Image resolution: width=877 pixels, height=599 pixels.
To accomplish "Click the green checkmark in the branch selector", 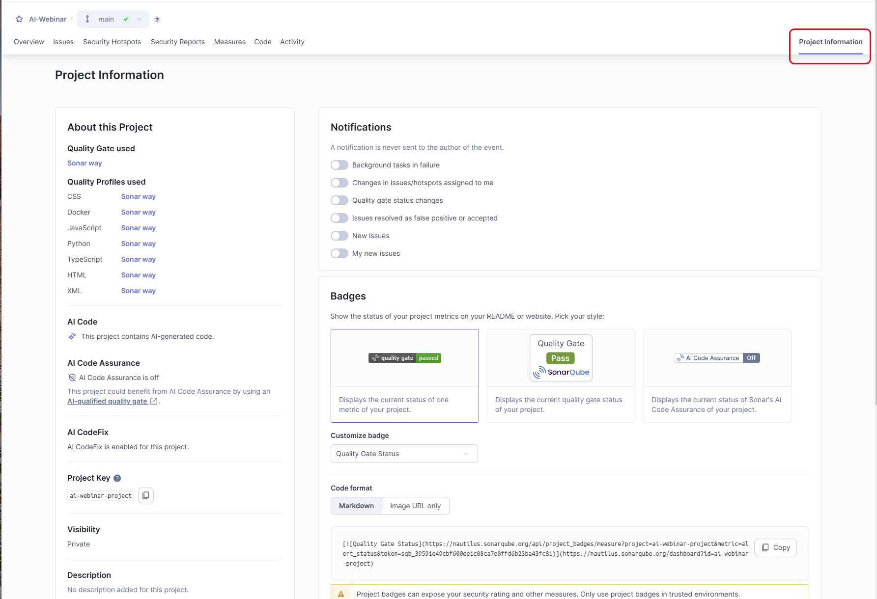I will 126,19.
